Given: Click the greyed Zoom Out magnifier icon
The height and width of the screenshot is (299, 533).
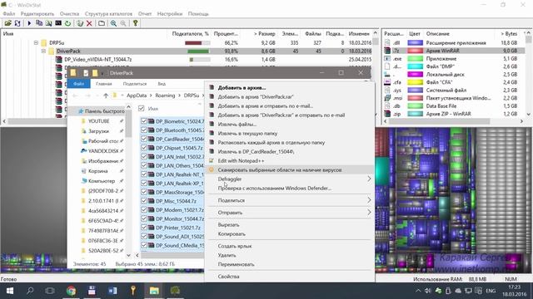Looking at the screenshot, I should pos(123,23).
